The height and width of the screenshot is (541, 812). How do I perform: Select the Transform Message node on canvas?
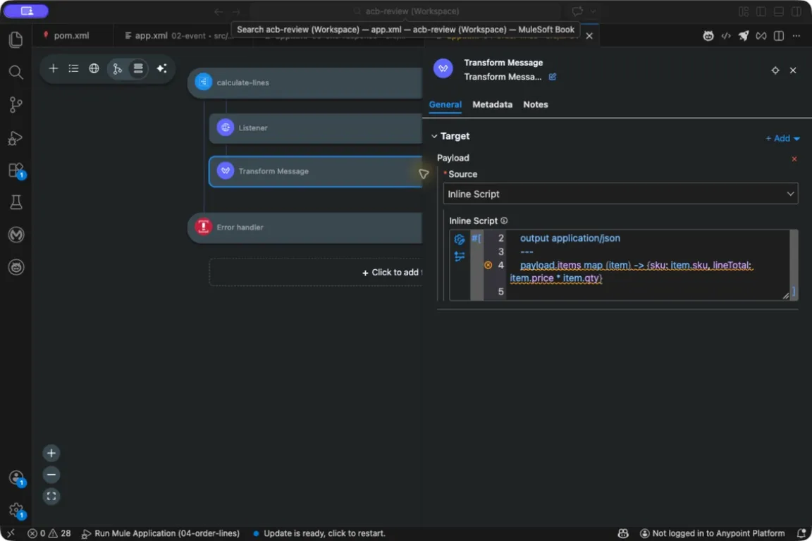click(x=315, y=171)
